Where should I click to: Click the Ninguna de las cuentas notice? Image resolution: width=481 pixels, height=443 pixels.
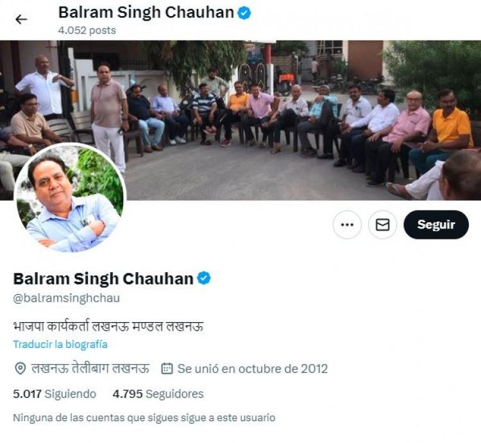point(144,418)
